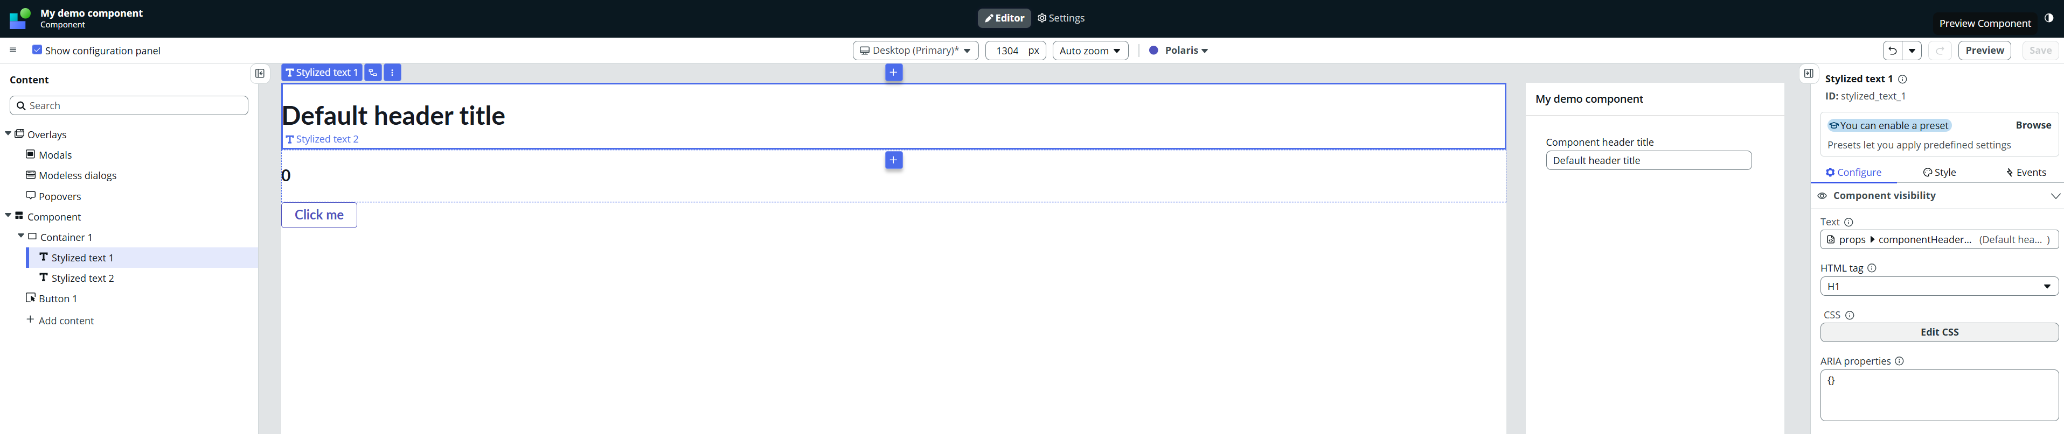Viewport: 2064px width, 434px height.
Task: Switch to the Events tab
Action: [x=2026, y=173]
